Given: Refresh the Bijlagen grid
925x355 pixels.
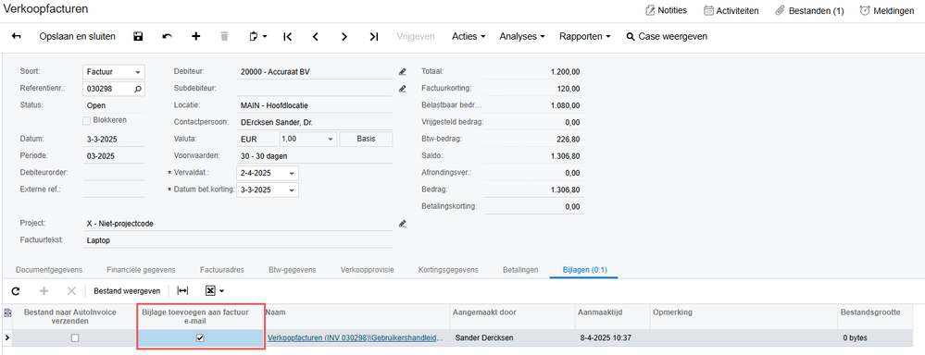Looking at the screenshot, I should coord(16,291).
